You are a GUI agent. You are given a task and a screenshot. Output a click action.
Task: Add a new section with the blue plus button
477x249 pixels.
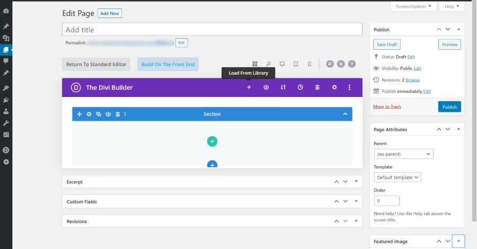212,164
